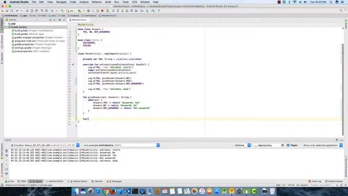Viewport: 348px width, 196px height.
Task: Click the red Stop button in toolbar
Action: tap(102, 11)
